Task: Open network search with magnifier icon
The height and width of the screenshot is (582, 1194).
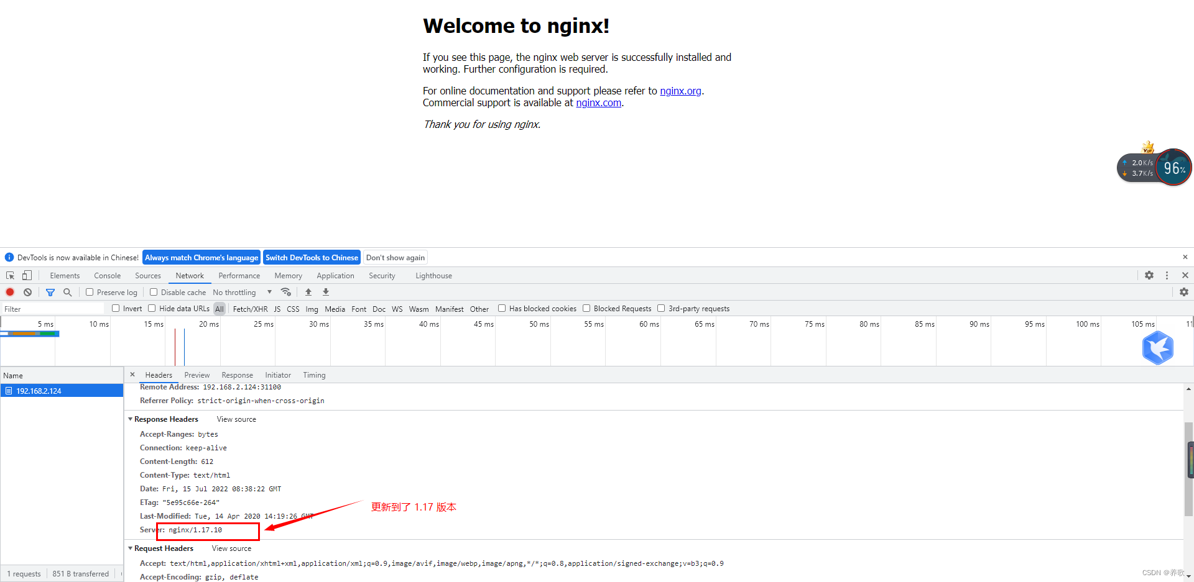Action: [x=67, y=292]
